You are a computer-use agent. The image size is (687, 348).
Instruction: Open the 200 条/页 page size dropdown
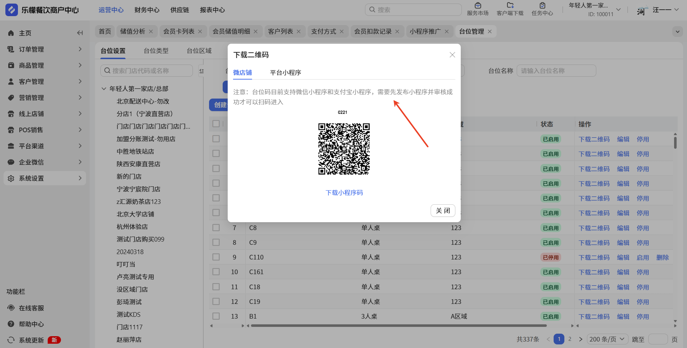pyautogui.click(x=607, y=339)
